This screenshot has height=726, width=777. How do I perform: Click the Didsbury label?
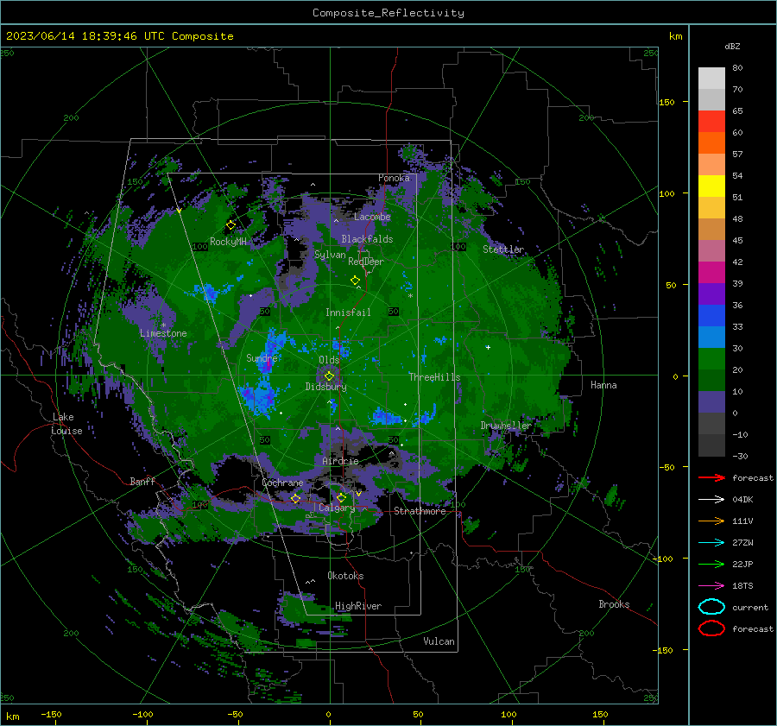click(x=325, y=387)
